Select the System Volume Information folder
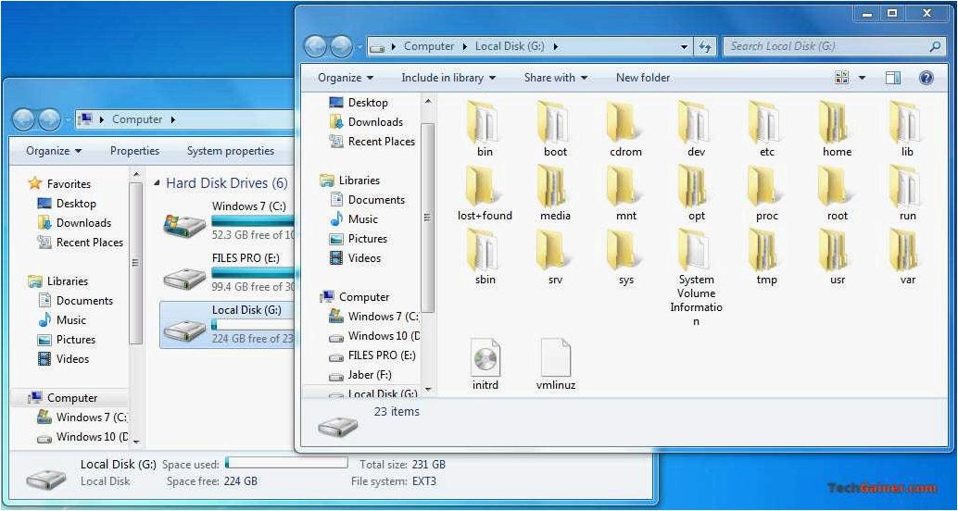The height and width of the screenshot is (511, 958). 696,278
